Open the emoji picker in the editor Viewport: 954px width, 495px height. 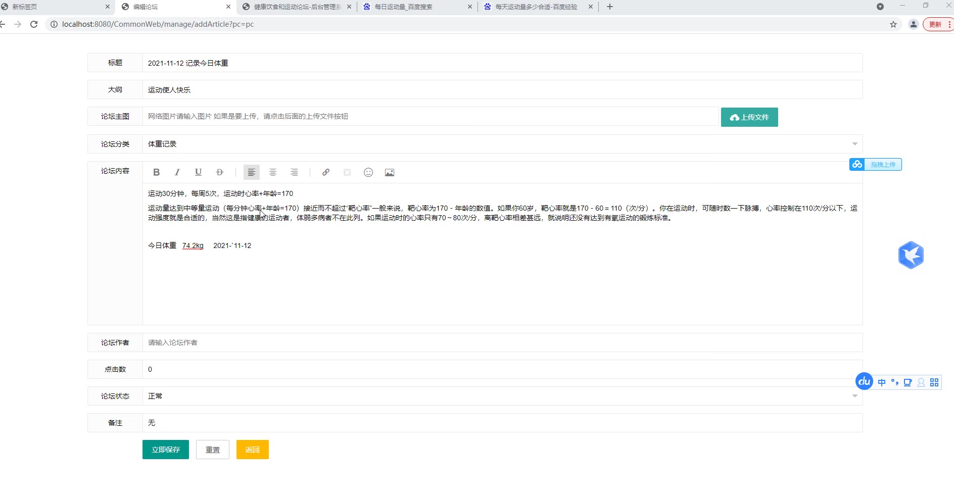(368, 172)
